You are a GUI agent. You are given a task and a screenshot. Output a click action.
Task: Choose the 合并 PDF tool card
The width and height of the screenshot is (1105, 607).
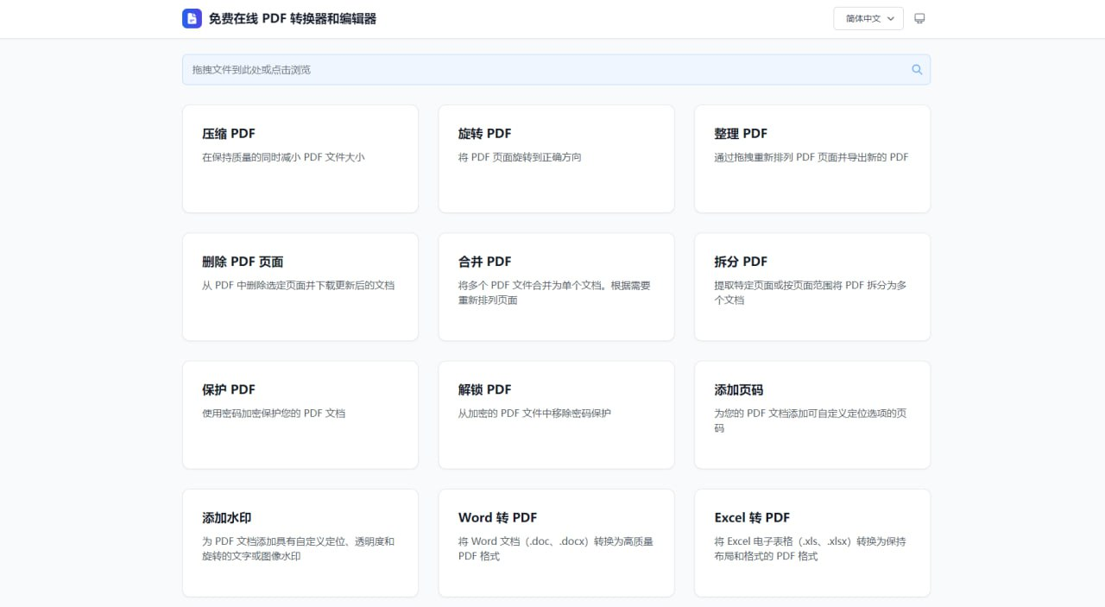tap(556, 287)
